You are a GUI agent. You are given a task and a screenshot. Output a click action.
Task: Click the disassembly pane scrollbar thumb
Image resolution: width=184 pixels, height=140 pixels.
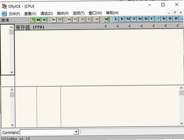11,32
